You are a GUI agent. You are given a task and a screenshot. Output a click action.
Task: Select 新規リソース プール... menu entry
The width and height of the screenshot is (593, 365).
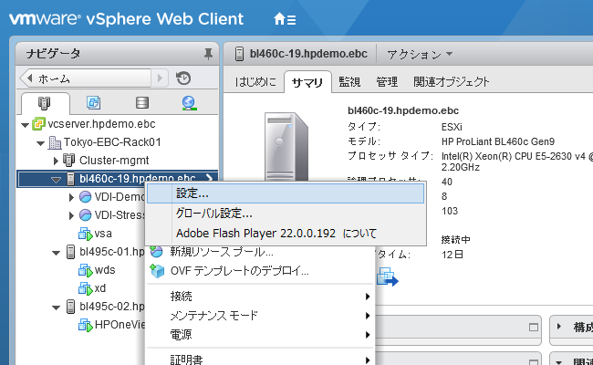(260, 252)
